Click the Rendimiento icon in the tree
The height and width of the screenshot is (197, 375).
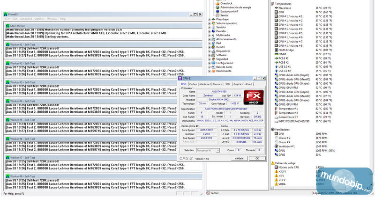coord(213,71)
